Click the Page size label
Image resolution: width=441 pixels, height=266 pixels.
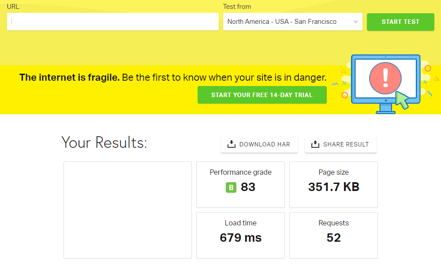[333, 172]
